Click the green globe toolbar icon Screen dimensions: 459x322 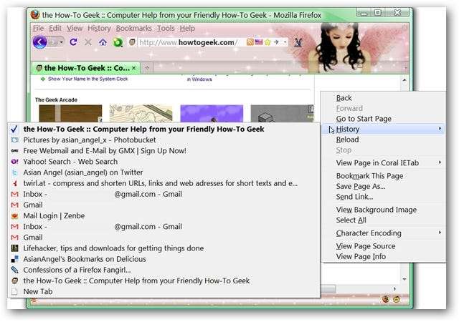[x=118, y=43]
